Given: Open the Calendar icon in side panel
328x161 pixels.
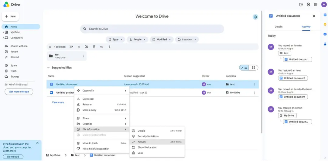Looking at the screenshot, I should pyautogui.click(x=325, y=15).
